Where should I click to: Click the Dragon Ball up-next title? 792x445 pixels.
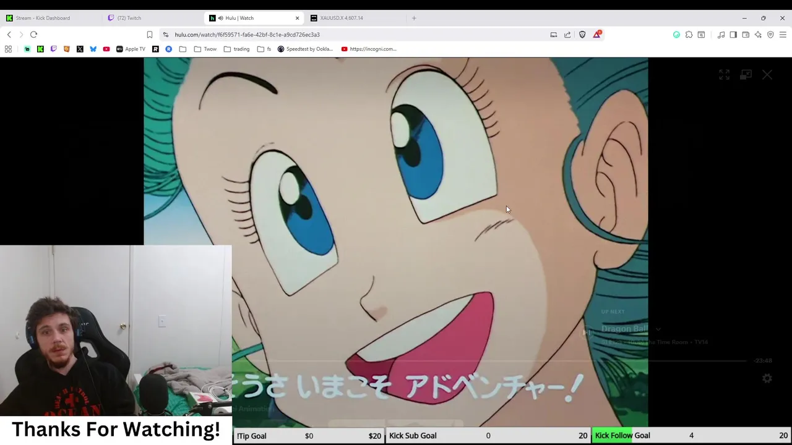(x=624, y=329)
